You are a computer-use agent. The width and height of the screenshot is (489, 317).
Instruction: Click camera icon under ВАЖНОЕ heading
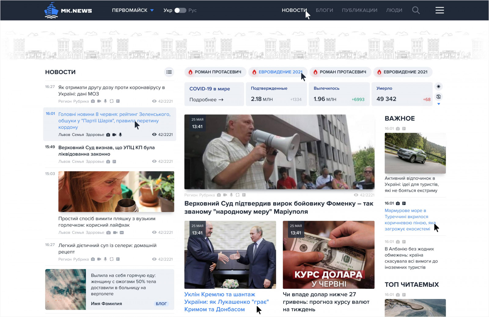[398, 129]
